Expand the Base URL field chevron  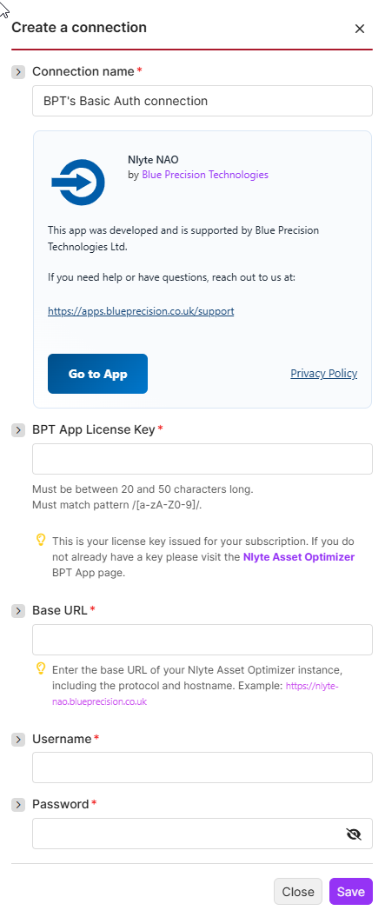point(18,610)
